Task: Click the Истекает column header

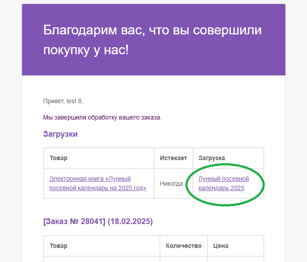Action: pos(173,158)
